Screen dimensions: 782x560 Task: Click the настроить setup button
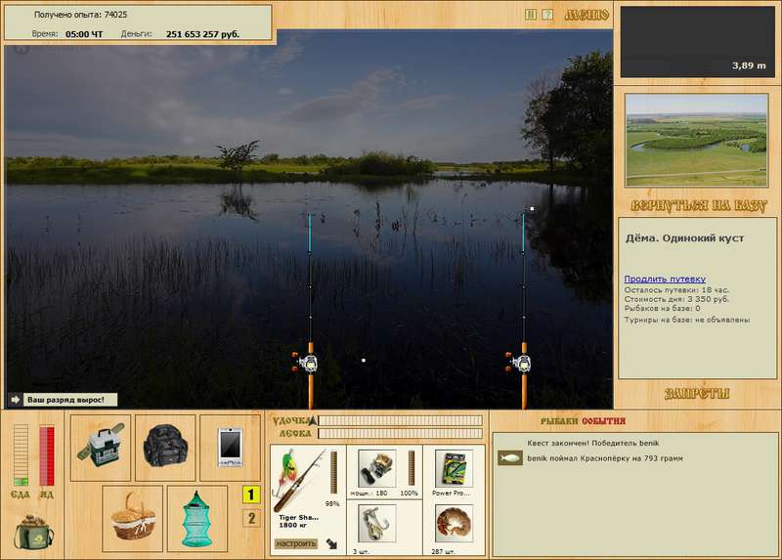coord(296,543)
